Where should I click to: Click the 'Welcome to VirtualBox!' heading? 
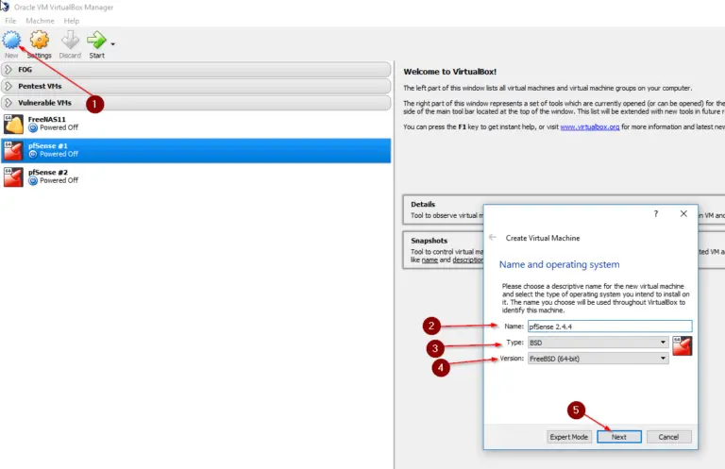(450, 72)
